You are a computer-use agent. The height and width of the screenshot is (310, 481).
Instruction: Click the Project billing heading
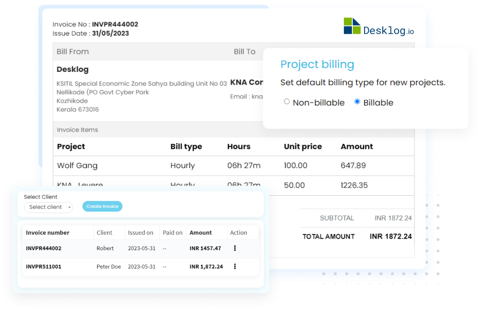tap(317, 65)
